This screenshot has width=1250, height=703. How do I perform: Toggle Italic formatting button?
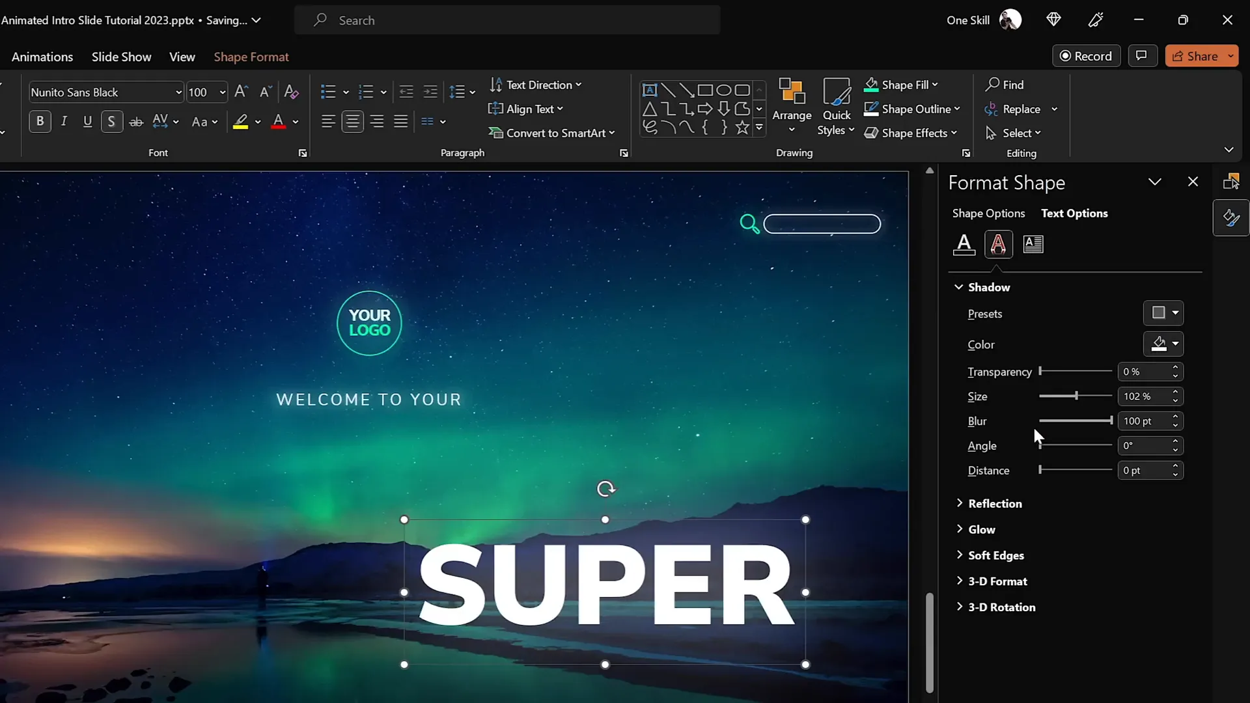pos(64,121)
